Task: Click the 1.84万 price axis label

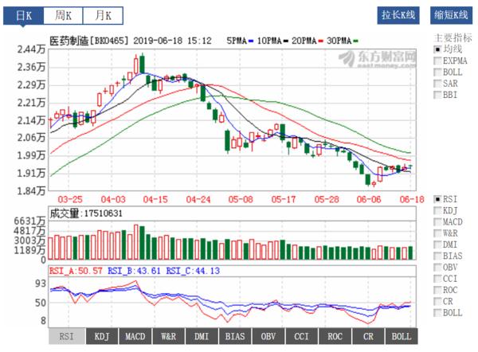Action: [x=31, y=191]
